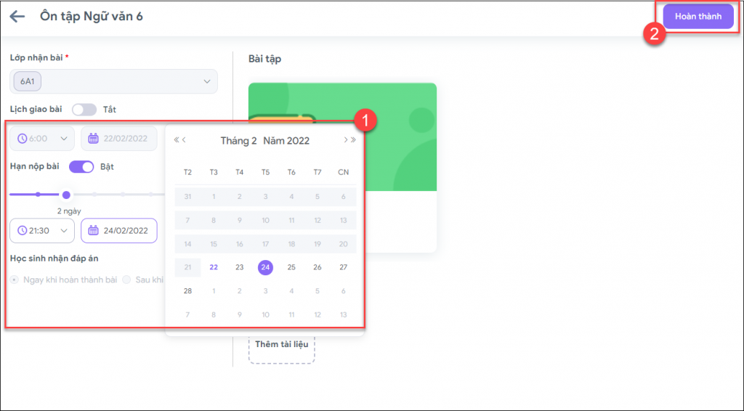744x411 pixels.
Task: Select Ngay khi hoàn thành bài option
Action: 15,280
